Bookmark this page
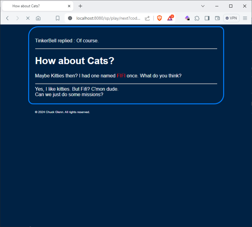This screenshot has width=252, height=227. click(x=57, y=18)
